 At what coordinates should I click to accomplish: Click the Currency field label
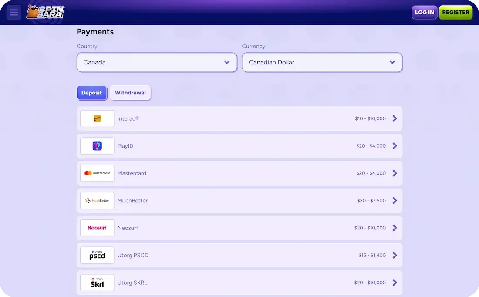(253, 47)
